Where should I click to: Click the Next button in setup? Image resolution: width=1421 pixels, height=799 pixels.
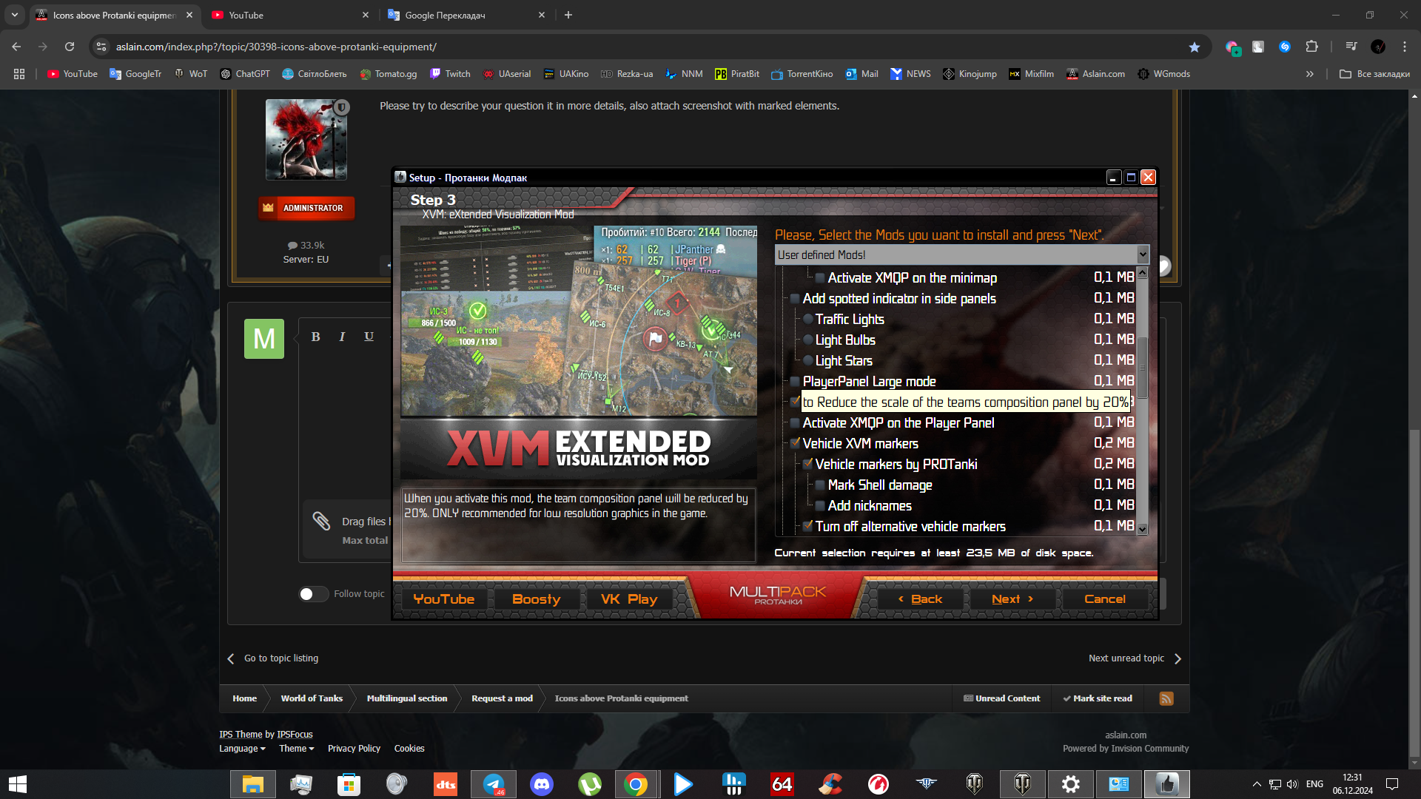click(1012, 599)
